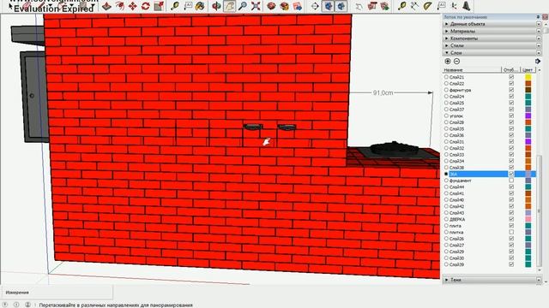This screenshot has width=549, height=308.
Task: Select the Pan hand tool
Action: pyautogui.click(x=229, y=6)
